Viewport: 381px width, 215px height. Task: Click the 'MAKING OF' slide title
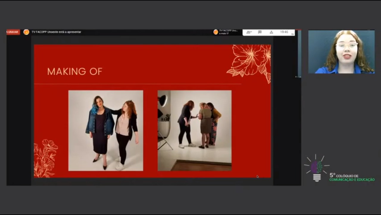tap(75, 71)
